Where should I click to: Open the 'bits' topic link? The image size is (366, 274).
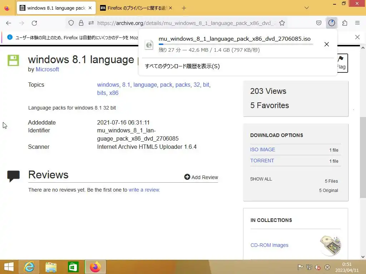pos(102,93)
